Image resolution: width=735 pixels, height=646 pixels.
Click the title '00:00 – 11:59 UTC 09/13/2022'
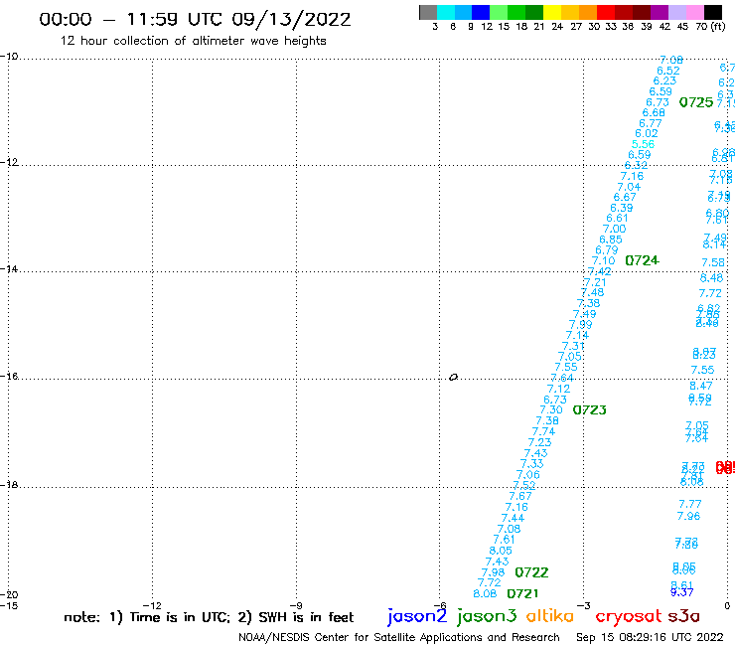click(x=195, y=19)
